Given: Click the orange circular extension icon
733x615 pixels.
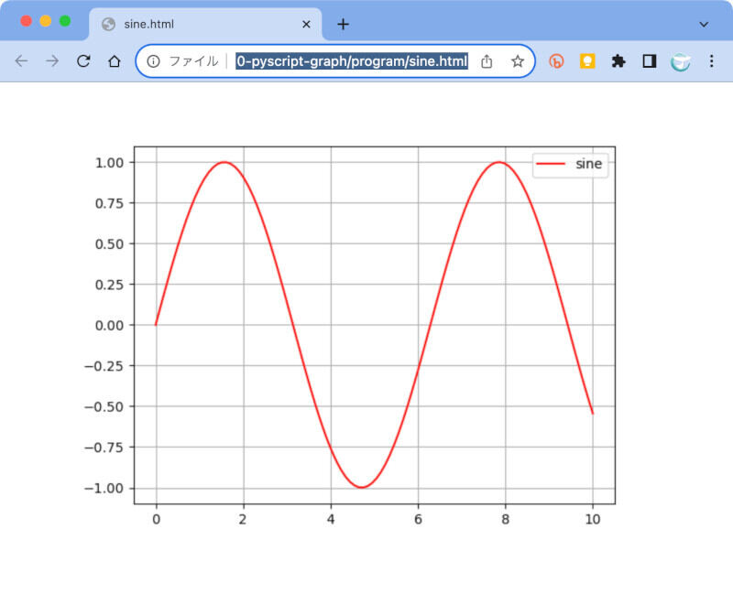Looking at the screenshot, I should 556,61.
